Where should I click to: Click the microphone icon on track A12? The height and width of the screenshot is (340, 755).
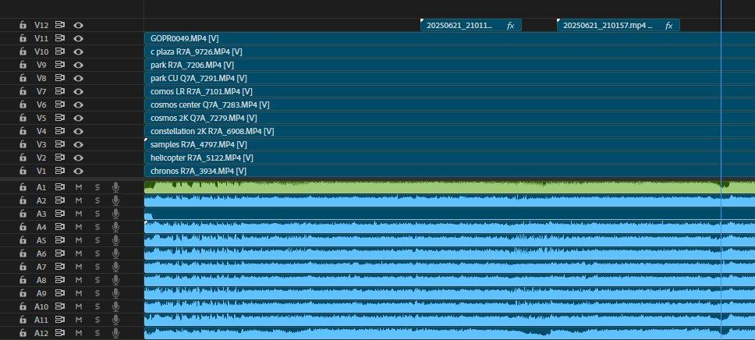pos(115,333)
